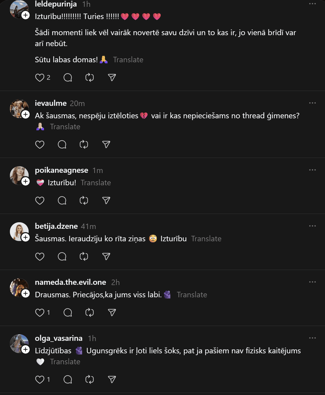Repost poikaneagnese's comment
This screenshot has height=395, width=325.
(84, 201)
